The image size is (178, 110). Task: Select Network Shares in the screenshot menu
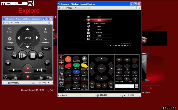(99, 23)
